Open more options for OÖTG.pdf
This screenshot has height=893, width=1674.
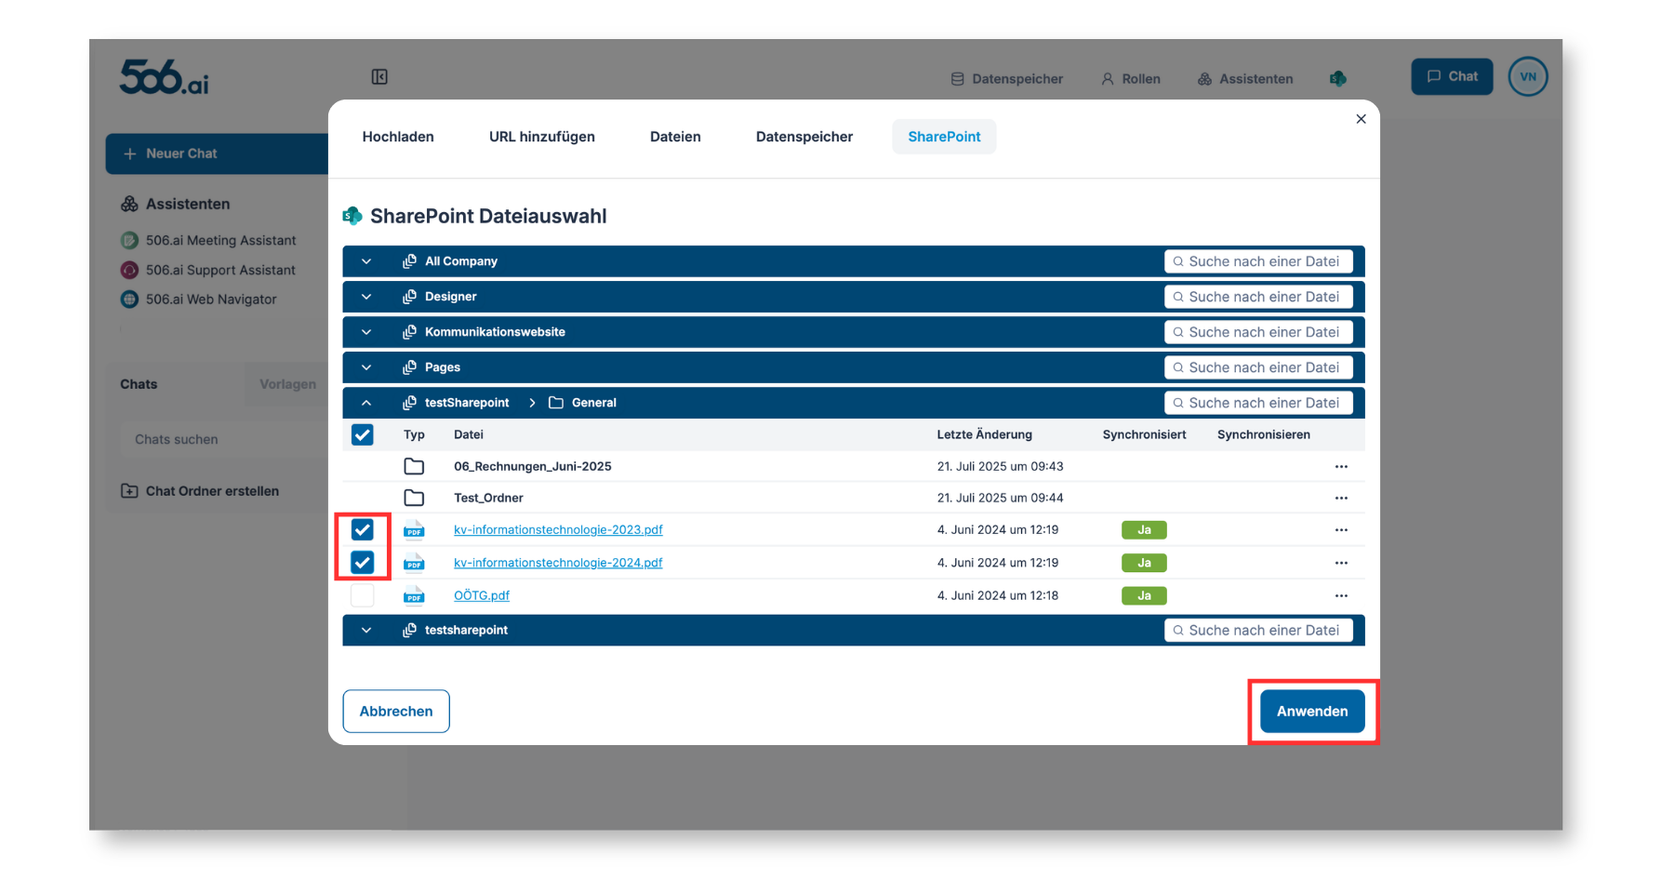pyautogui.click(x=1341, y=595)
